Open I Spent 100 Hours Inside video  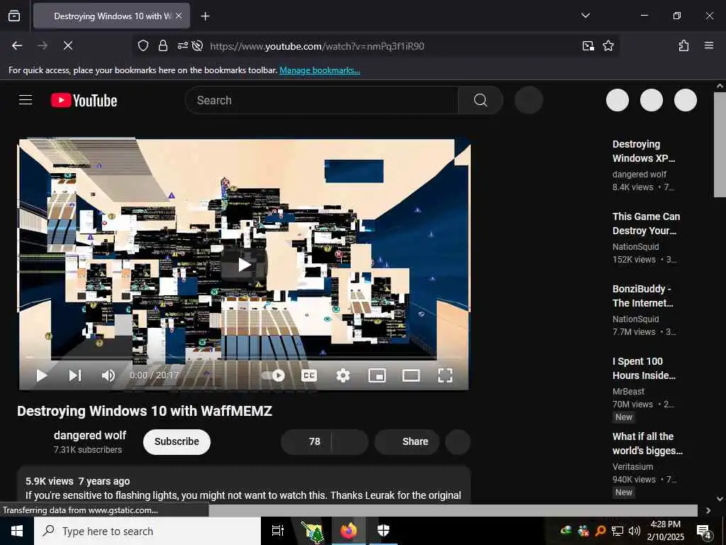644,368
